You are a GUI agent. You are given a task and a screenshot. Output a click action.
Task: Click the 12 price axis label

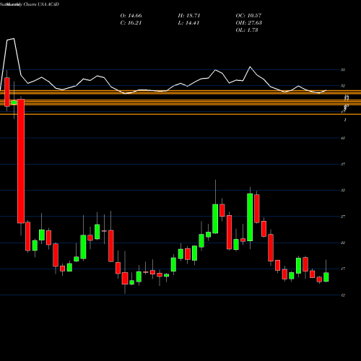[343, 295]
